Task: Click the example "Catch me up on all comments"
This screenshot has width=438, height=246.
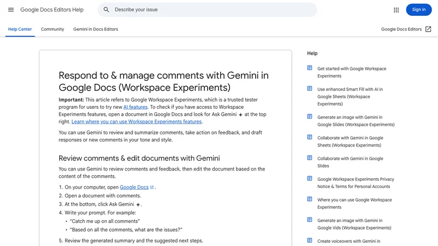Action: [x=105, y=221]
